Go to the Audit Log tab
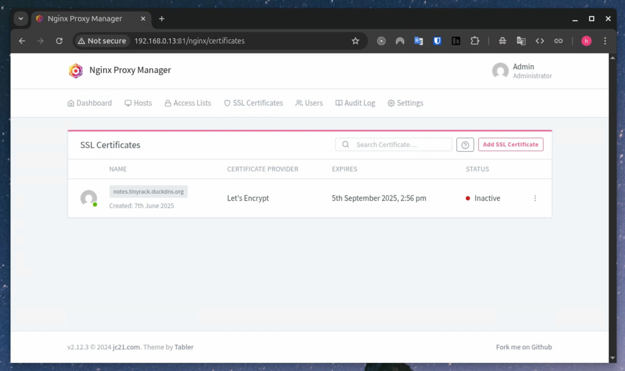This screenshot has width=625, height=371. (x=355, y=103)
